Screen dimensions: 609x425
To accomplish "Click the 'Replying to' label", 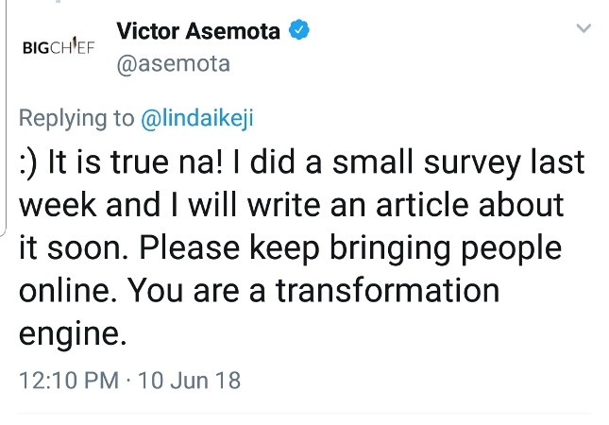I will (x=76, y=118).
